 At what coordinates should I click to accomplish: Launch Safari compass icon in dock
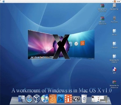point(29,99)
